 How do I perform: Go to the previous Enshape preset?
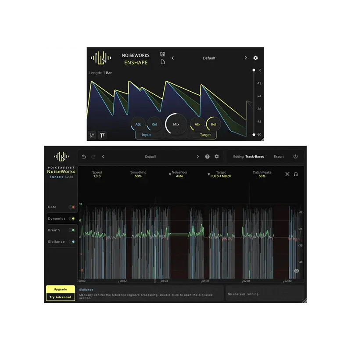click(x=172, y=58)
